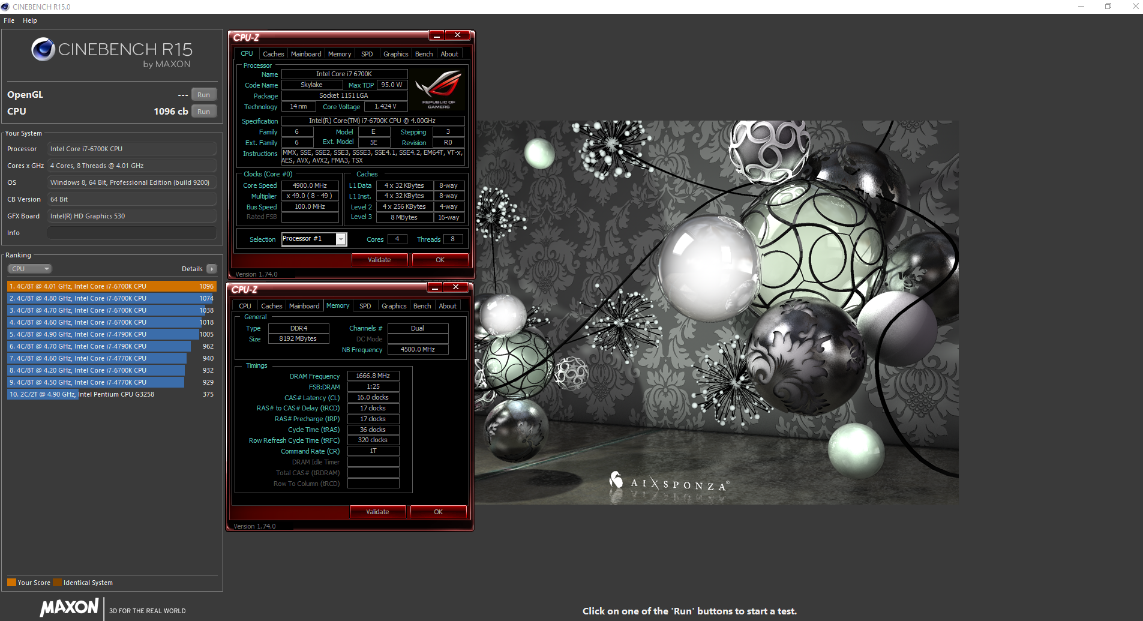
Task: Select ranking entry 8 at 4.20 GHz
Action: click(112, 370)
